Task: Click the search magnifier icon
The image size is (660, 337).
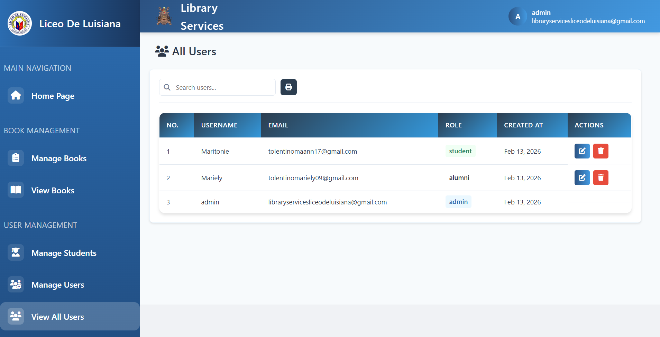Action: [x=167, y=87]
